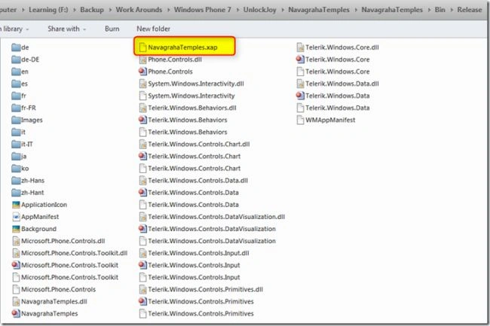Open the library dropdown in the toolbar

point(14,29)
